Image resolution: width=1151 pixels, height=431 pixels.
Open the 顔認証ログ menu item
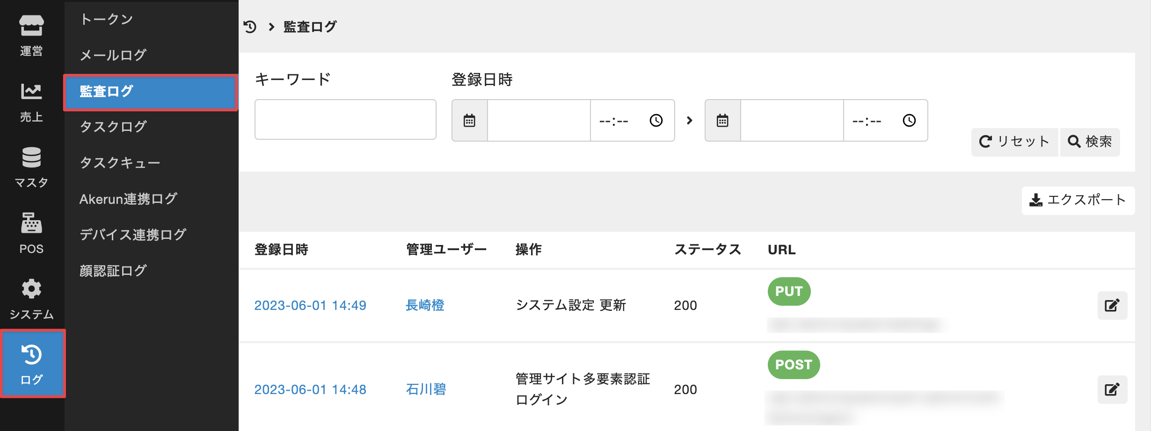tap(113, 271)
